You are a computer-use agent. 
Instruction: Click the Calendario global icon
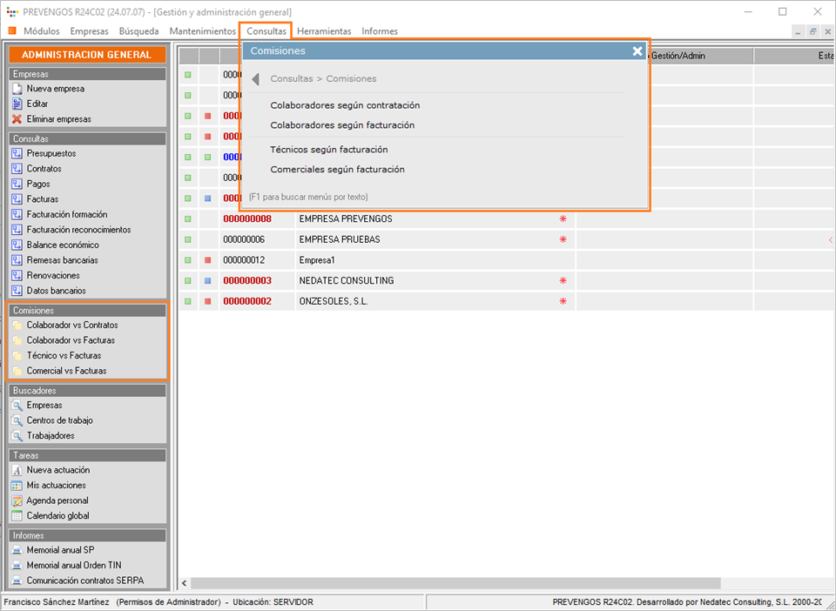tap(17, 516)
